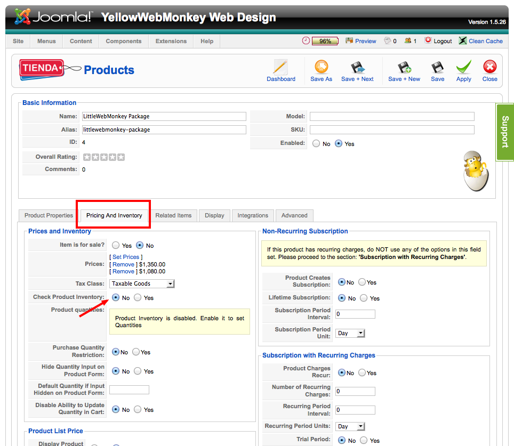
Task: Open the Tienda Dashboard icon
Action: point(280,68)
